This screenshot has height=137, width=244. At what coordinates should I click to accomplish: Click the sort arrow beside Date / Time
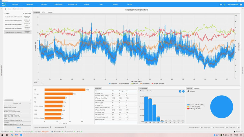(x=23, y=13)
